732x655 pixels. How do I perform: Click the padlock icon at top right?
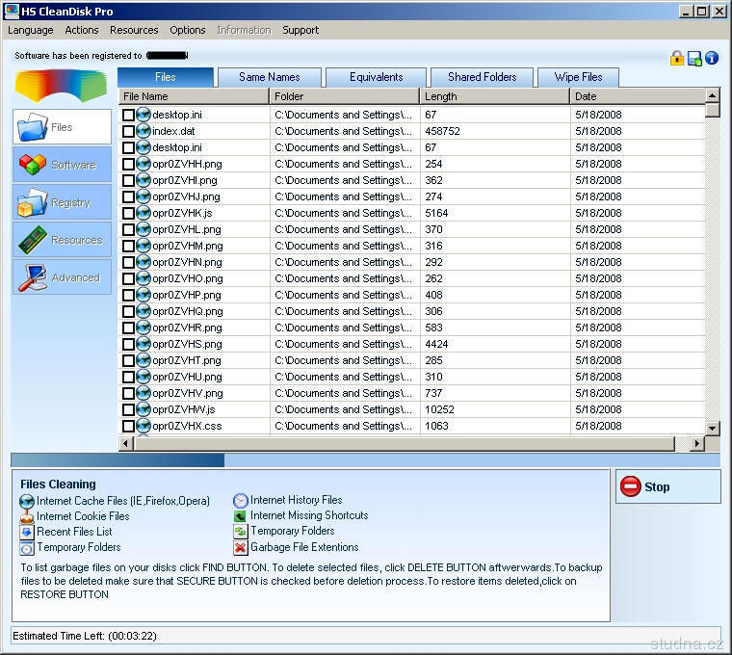pos(677,58)
